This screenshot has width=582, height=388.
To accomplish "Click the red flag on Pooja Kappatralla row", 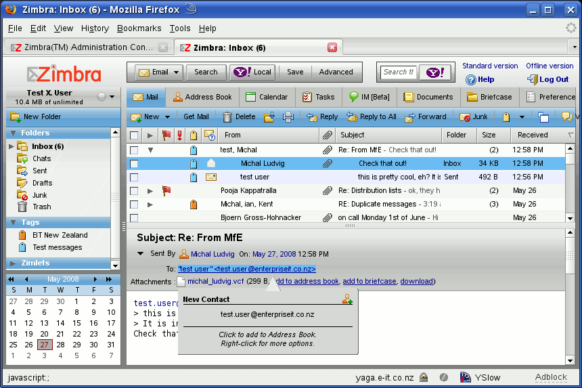I will click(x=166, y=191).
